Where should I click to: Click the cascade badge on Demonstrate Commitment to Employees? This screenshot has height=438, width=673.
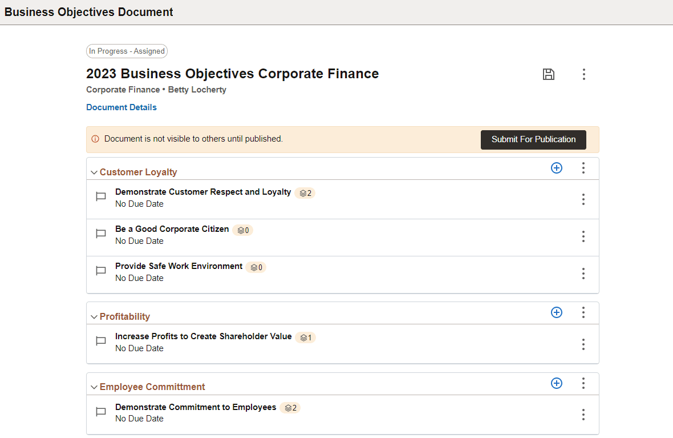(290, 408)
